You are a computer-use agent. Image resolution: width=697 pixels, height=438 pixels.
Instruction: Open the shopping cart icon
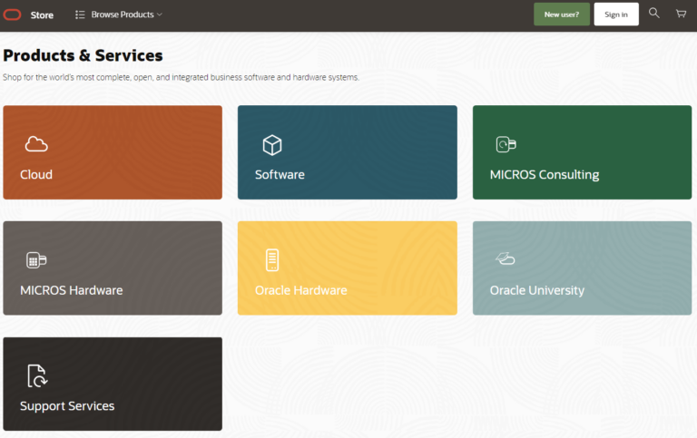pyautogui.click(x=681, y=14)
